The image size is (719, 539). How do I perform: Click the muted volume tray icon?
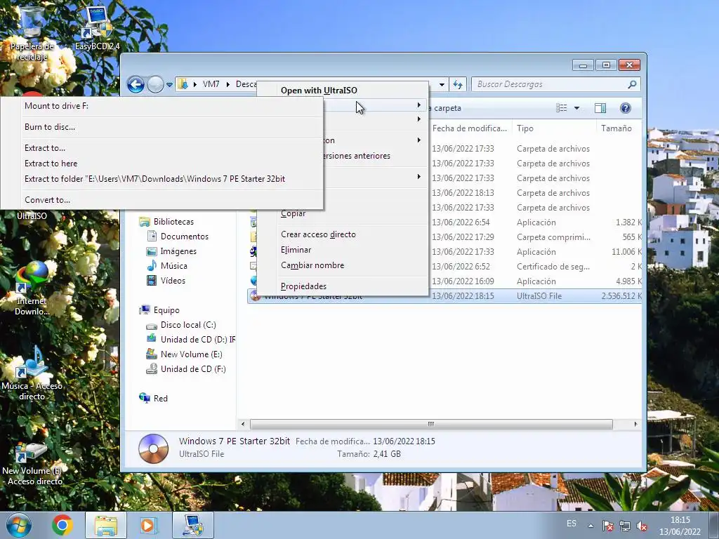(642, 526)
